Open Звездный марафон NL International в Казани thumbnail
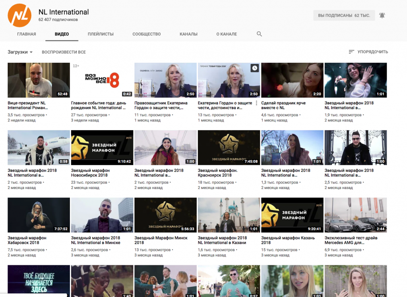This screenshot has height=297, width=407. coord(229,215)
